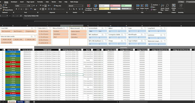Open the Developer ribbon tab

[14, 2]
